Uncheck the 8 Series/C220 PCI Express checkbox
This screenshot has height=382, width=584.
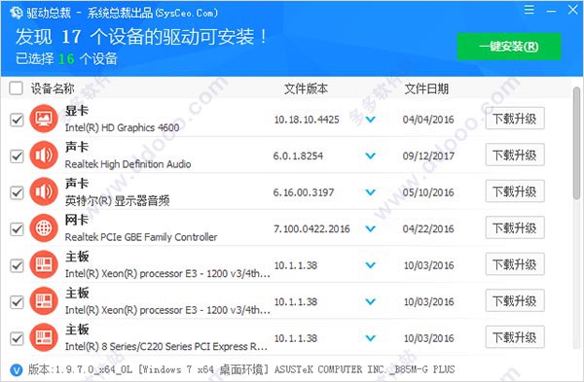17,338
